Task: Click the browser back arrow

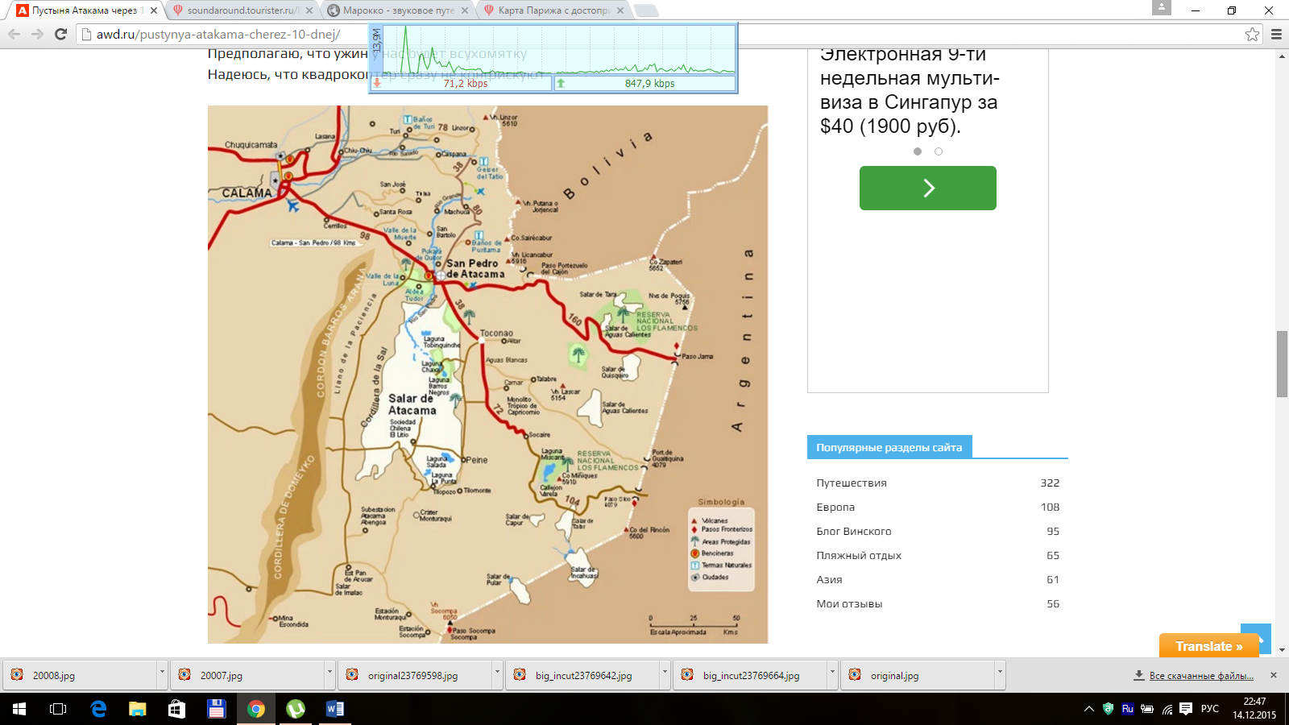Action: pos(14,34)
